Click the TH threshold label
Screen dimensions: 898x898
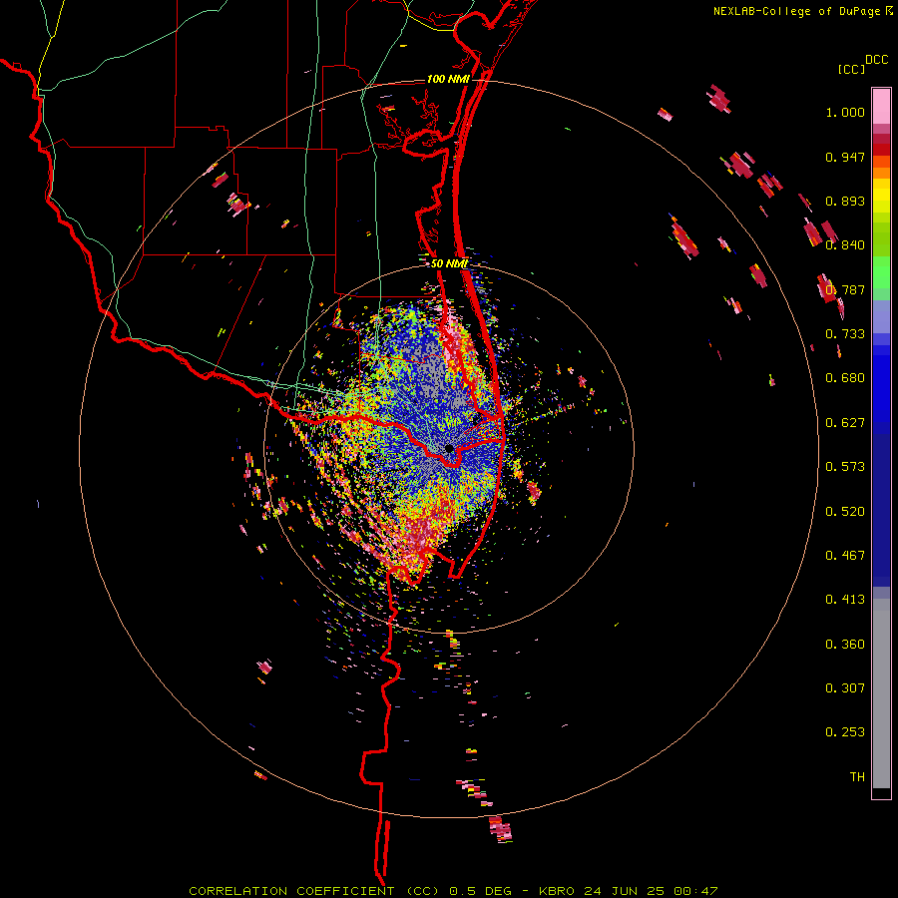coord(857,777)
